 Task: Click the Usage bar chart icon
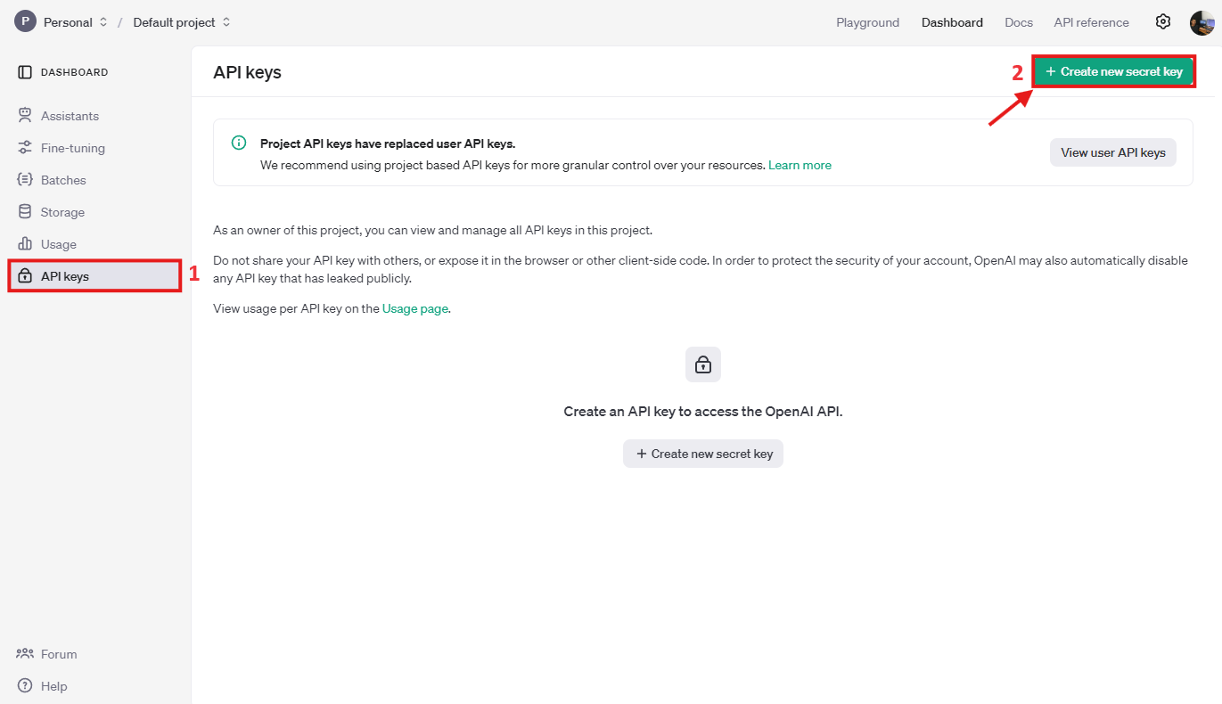(x=25, y=244)
